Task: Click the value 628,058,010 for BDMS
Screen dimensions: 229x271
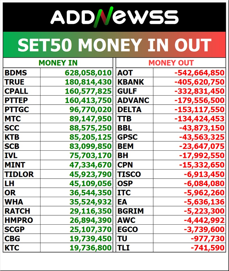Action: tap(88, 73)
